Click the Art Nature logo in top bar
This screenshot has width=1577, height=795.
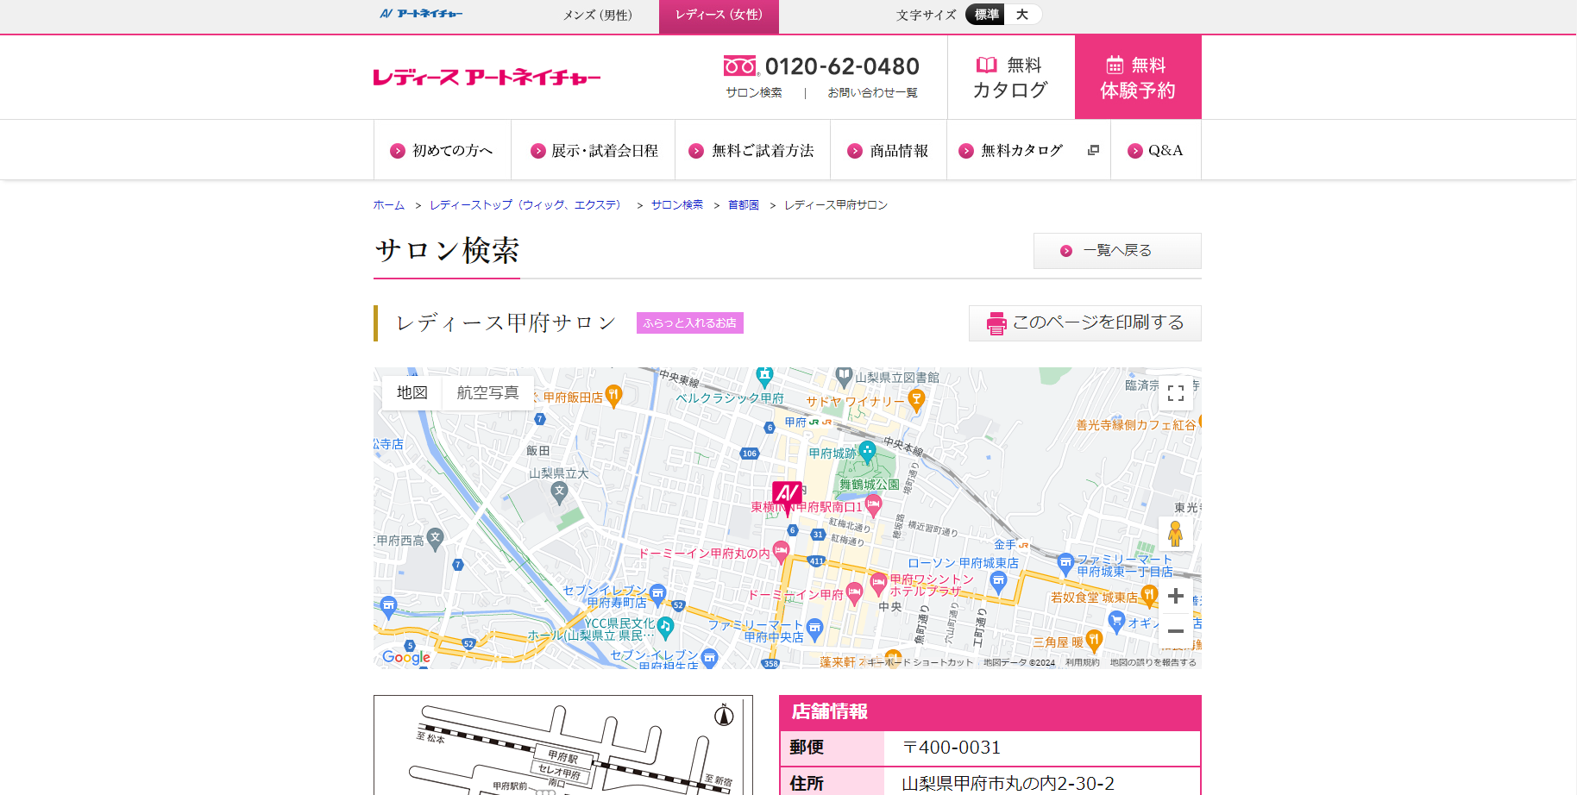point(421,14)
